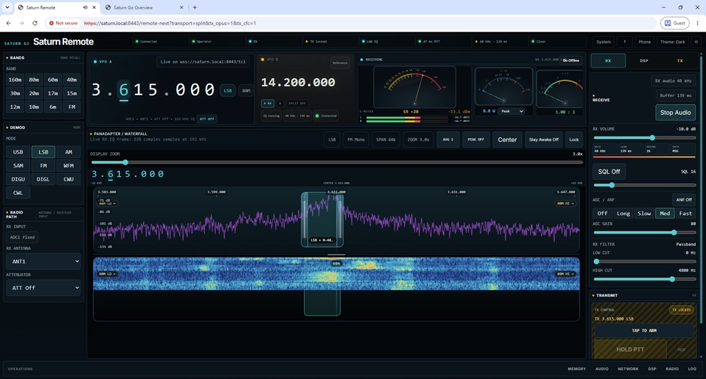Reload the page with browser refresh icon
The image size is (706, 379).
click(34, 23)
